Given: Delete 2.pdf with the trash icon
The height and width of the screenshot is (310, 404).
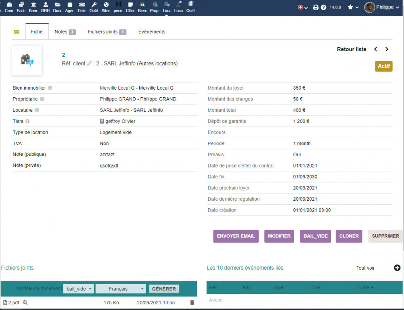Looking at the screenshot, I should pos(192,302).
